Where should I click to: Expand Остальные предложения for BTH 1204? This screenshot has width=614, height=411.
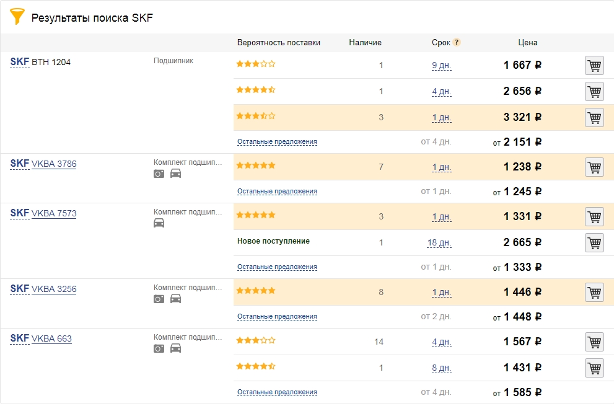[277, 141]
